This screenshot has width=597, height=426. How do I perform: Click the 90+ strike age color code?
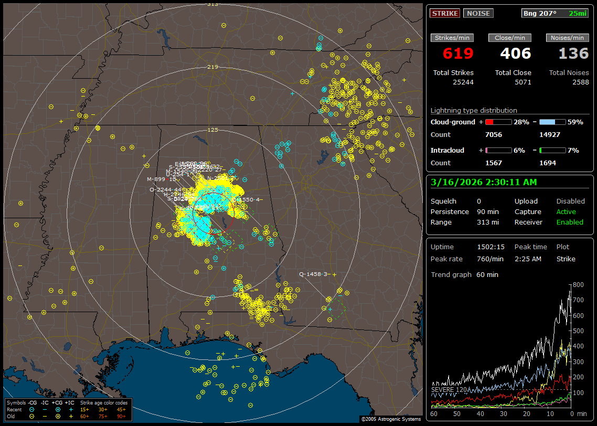point(121,416)
